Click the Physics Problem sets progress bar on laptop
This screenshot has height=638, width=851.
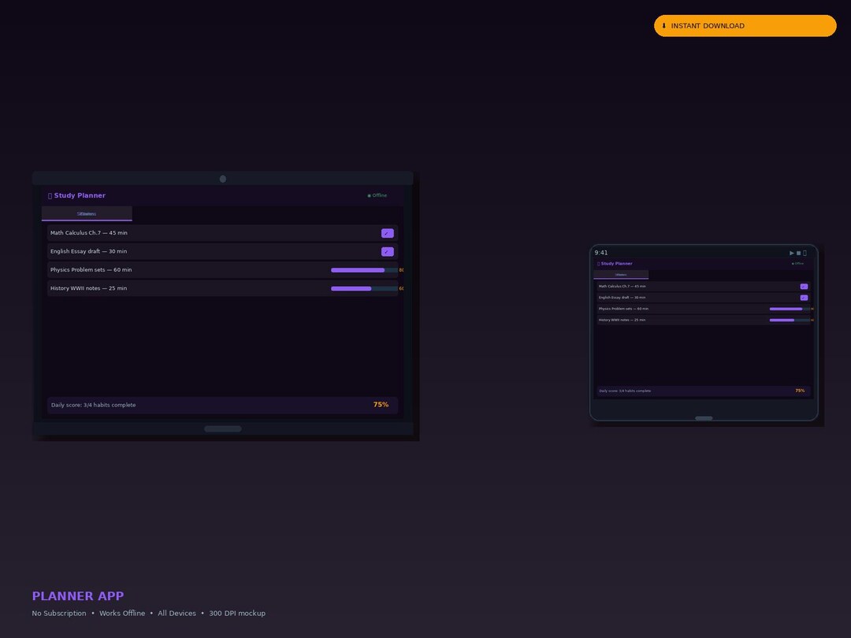(x=364, y=270)
